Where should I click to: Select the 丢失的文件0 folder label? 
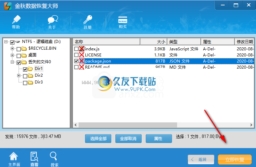(39, 62)
